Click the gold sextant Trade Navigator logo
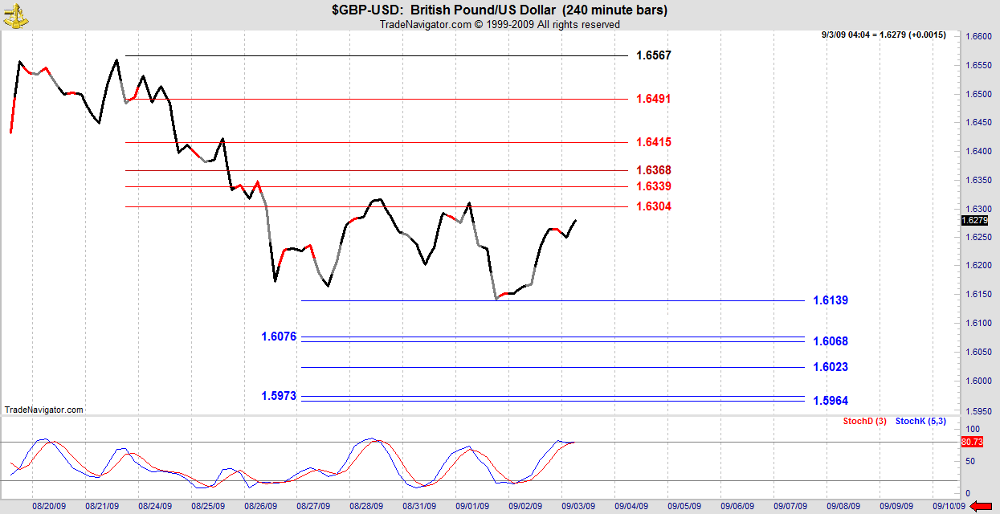This screenshot has height=514, width=1000. (14, 14)
